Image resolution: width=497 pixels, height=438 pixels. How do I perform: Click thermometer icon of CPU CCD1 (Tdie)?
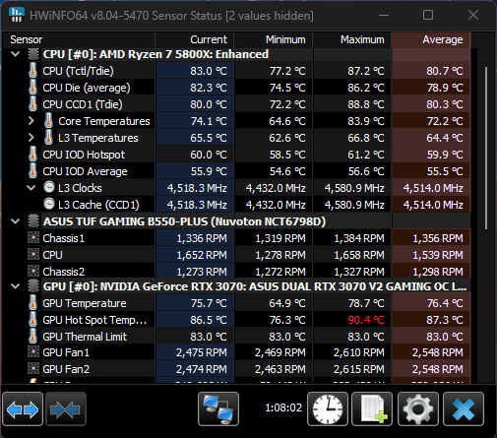pos(32,104)
